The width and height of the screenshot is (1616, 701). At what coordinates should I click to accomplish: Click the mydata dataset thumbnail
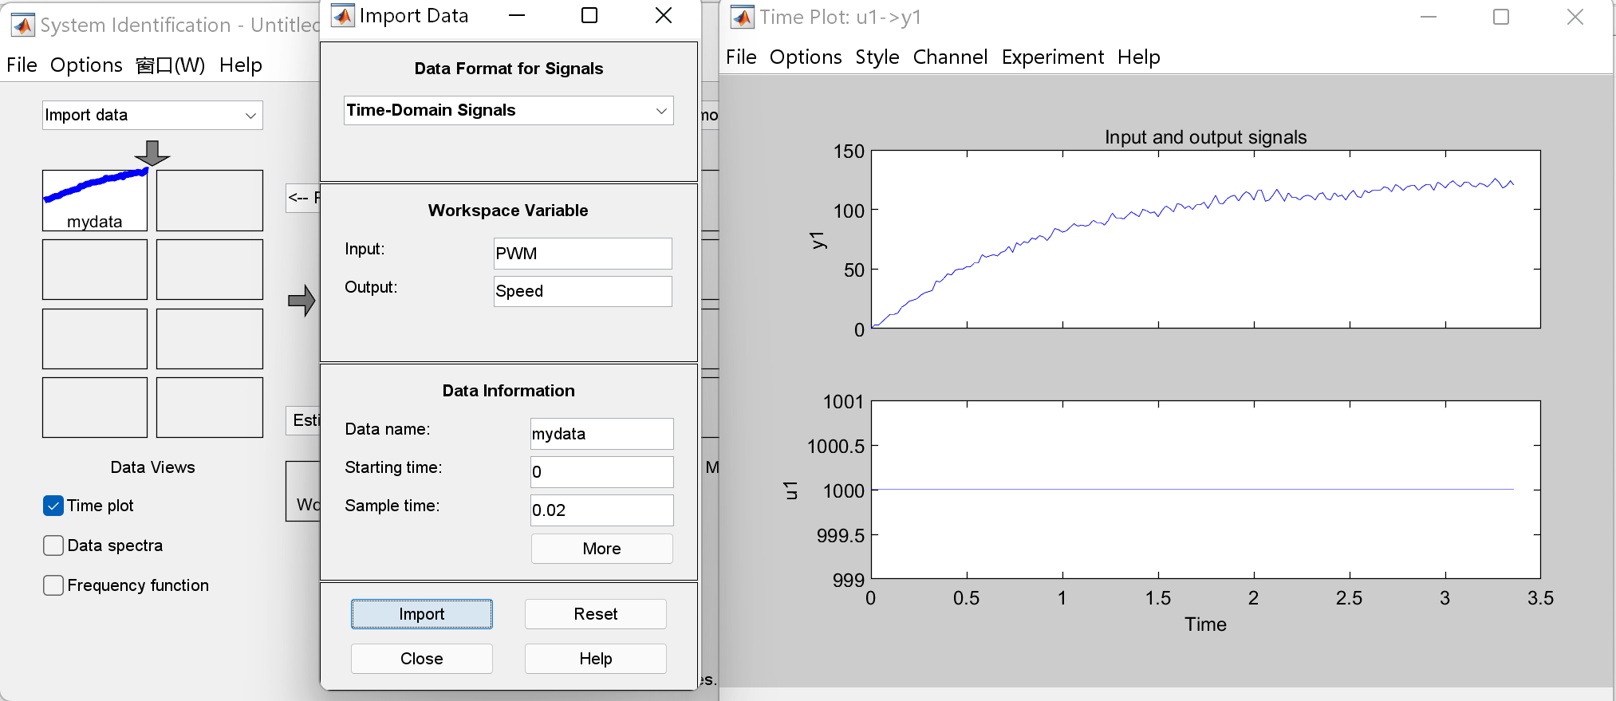(95, 200)
